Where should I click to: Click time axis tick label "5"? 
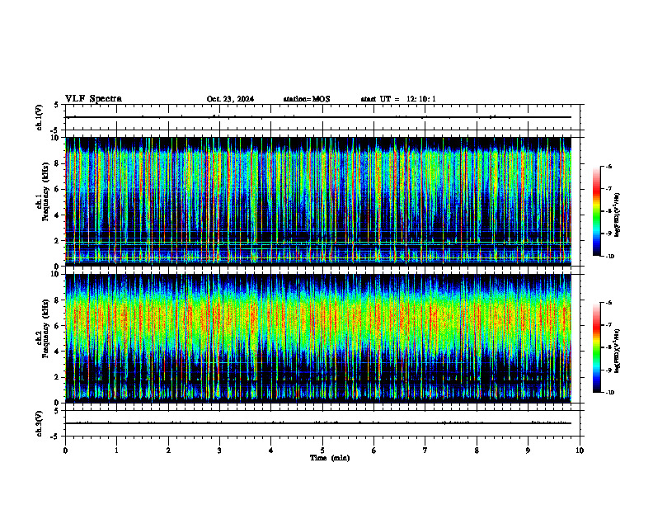point(322,451)
